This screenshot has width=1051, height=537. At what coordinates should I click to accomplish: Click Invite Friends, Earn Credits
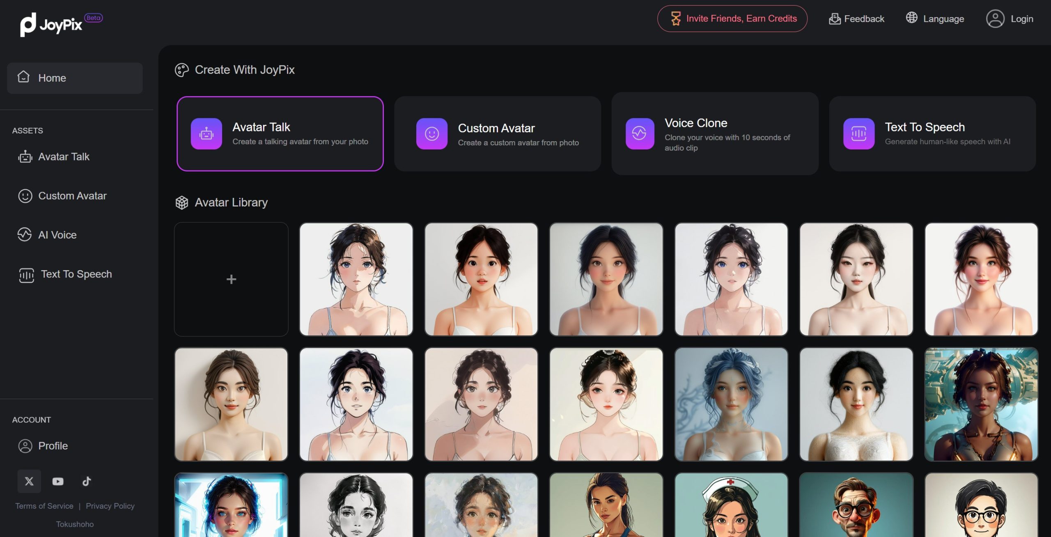tap(732, 18)
